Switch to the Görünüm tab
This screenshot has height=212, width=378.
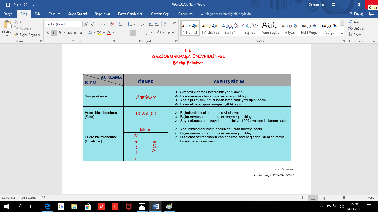(x=185, y=14)
